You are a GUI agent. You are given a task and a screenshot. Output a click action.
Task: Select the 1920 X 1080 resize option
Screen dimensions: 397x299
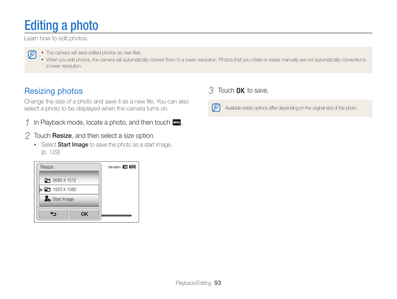click(x=69, y=189)
